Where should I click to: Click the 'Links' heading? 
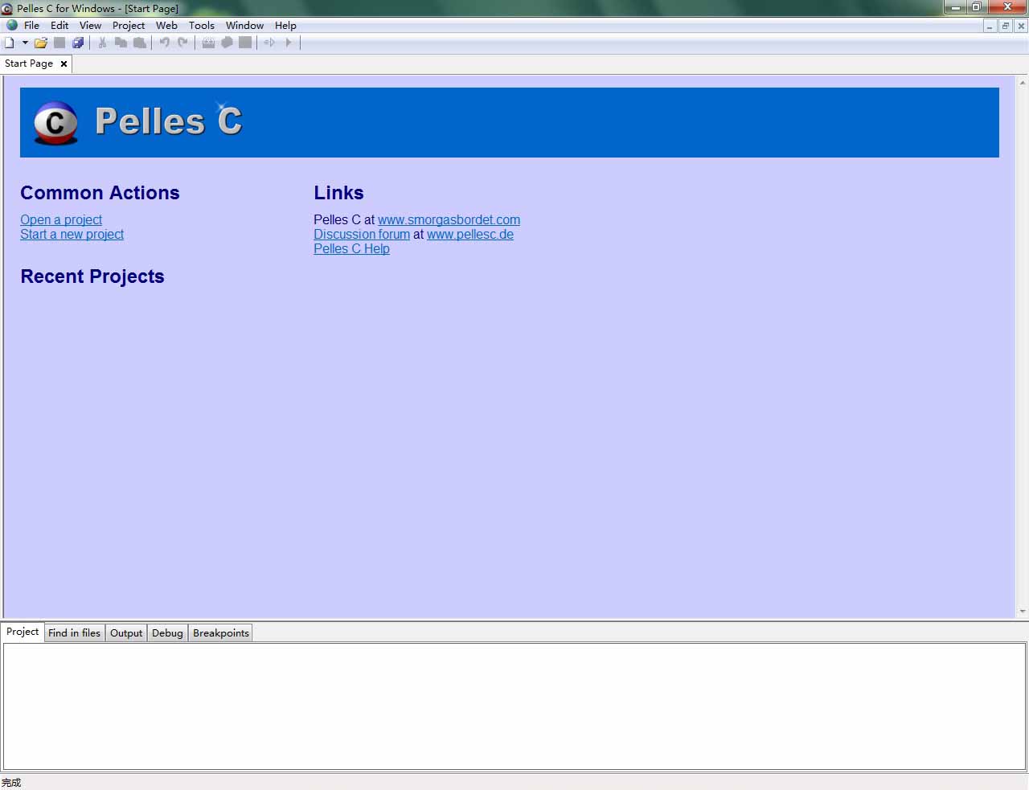(338, 193)
